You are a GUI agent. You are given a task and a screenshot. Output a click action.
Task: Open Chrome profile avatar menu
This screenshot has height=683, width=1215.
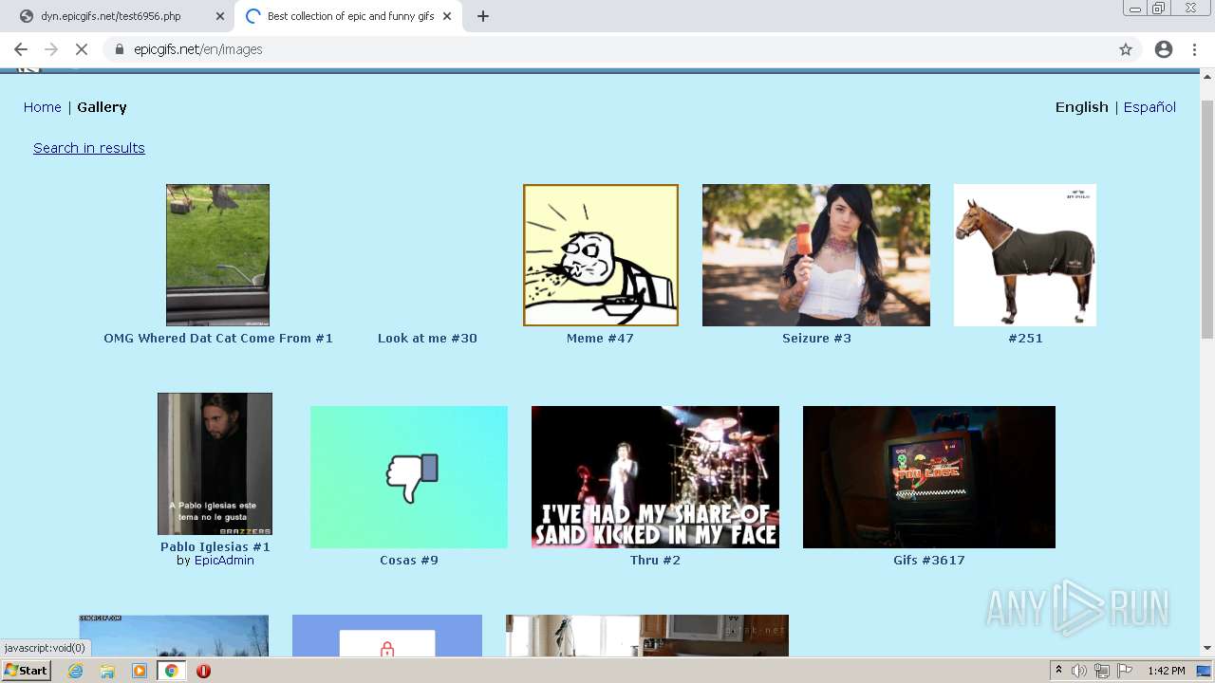click(1164, 49)
